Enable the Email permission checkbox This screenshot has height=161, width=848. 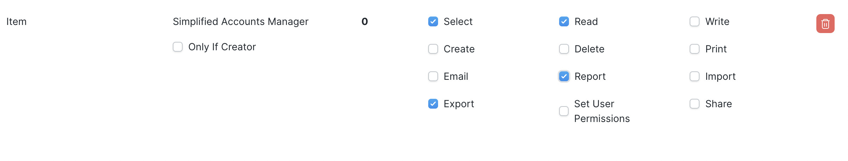(433, 76)
